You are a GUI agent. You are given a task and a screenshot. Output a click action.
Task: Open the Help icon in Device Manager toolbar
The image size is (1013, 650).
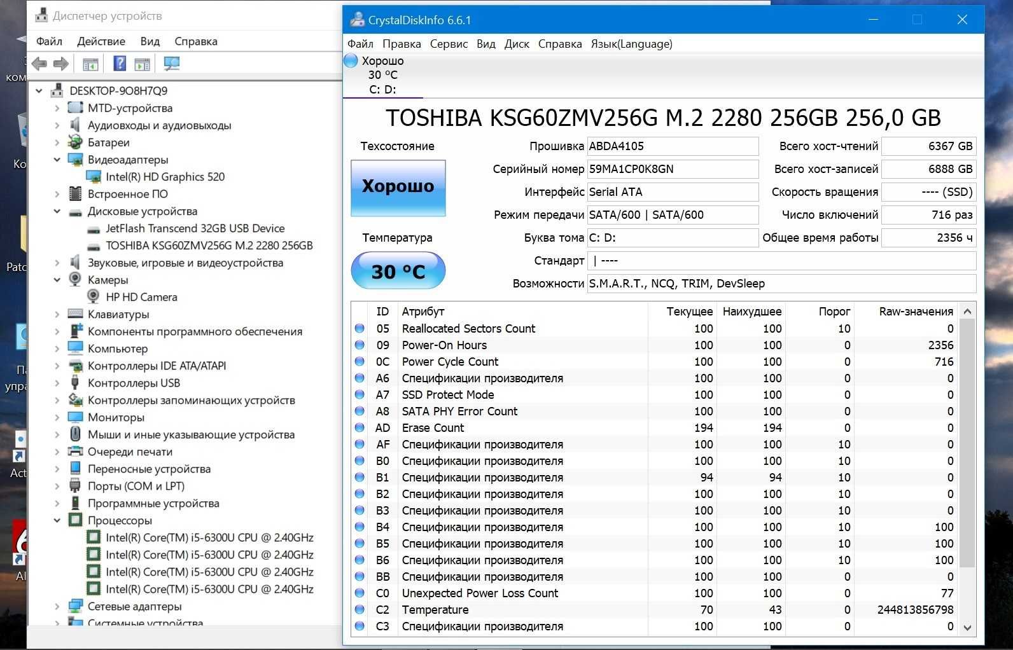[120, 64]
